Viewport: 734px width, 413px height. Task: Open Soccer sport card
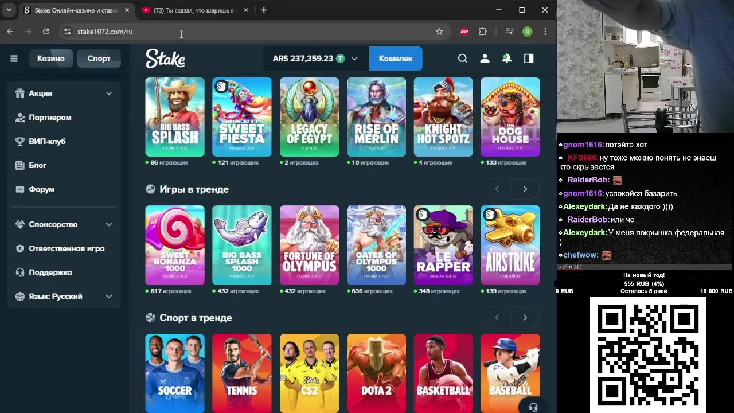pyautogui.click(x=175, y=373)
